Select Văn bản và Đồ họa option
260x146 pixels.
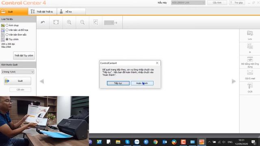7,30
